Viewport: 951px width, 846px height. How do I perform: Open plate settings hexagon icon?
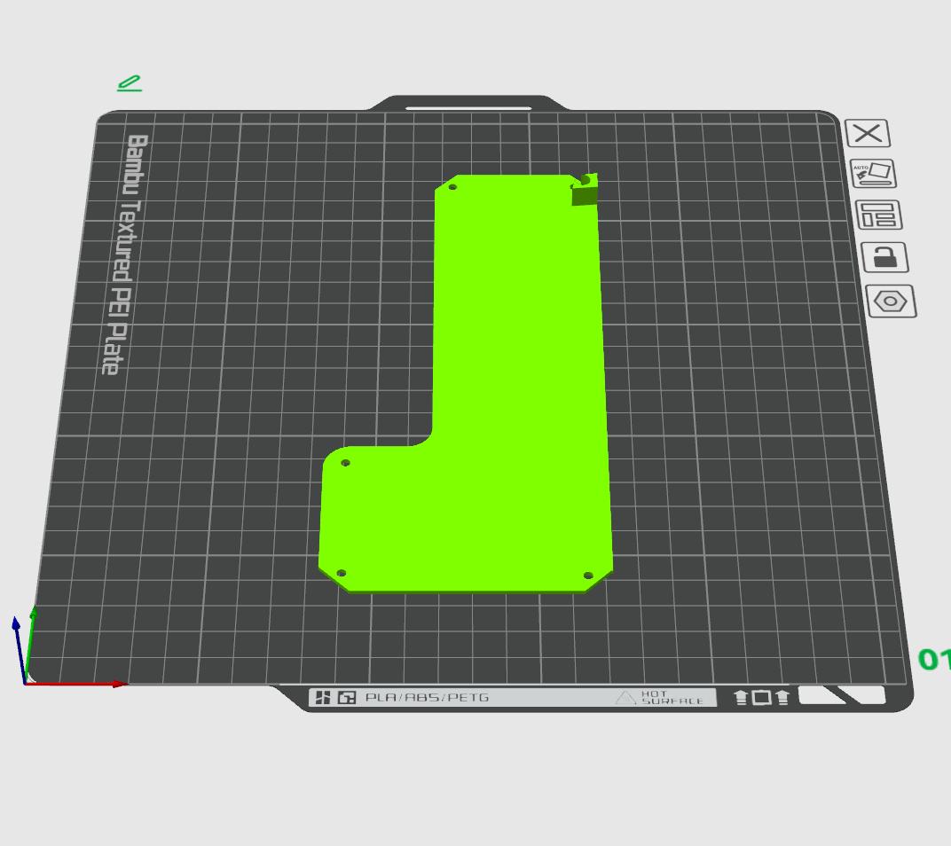[x=891, y=302]
